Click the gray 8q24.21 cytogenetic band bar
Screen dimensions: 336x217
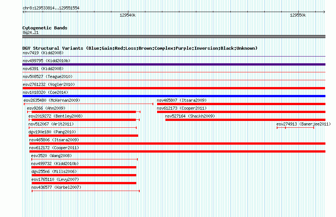tap(174, 37)
